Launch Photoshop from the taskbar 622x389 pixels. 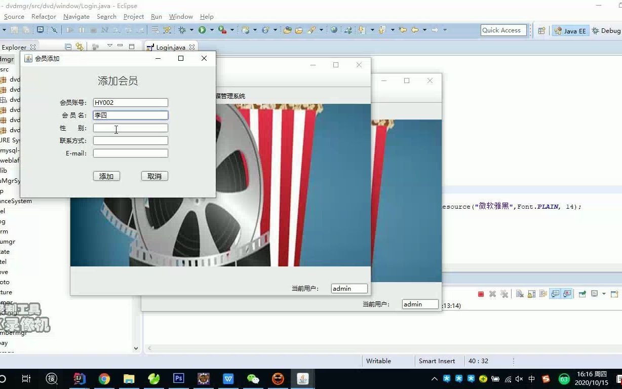click(x=178, y=378)
